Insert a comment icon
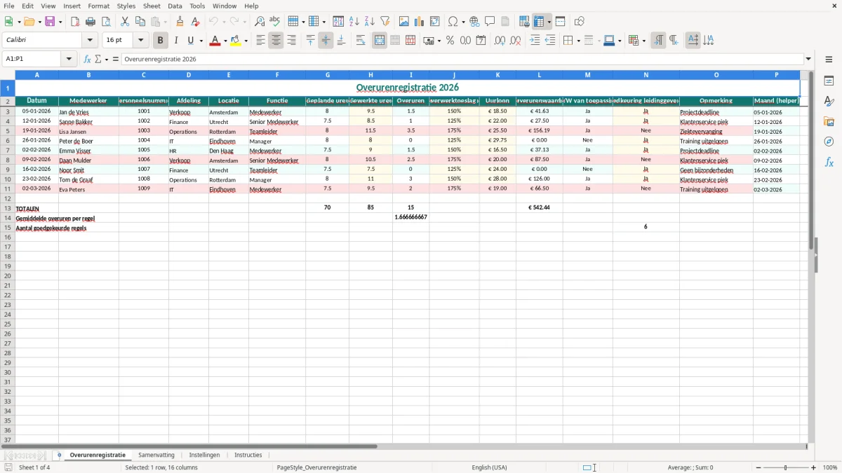Image resolution: width=842 pixels, height=473 pixels. pos(490,22)
